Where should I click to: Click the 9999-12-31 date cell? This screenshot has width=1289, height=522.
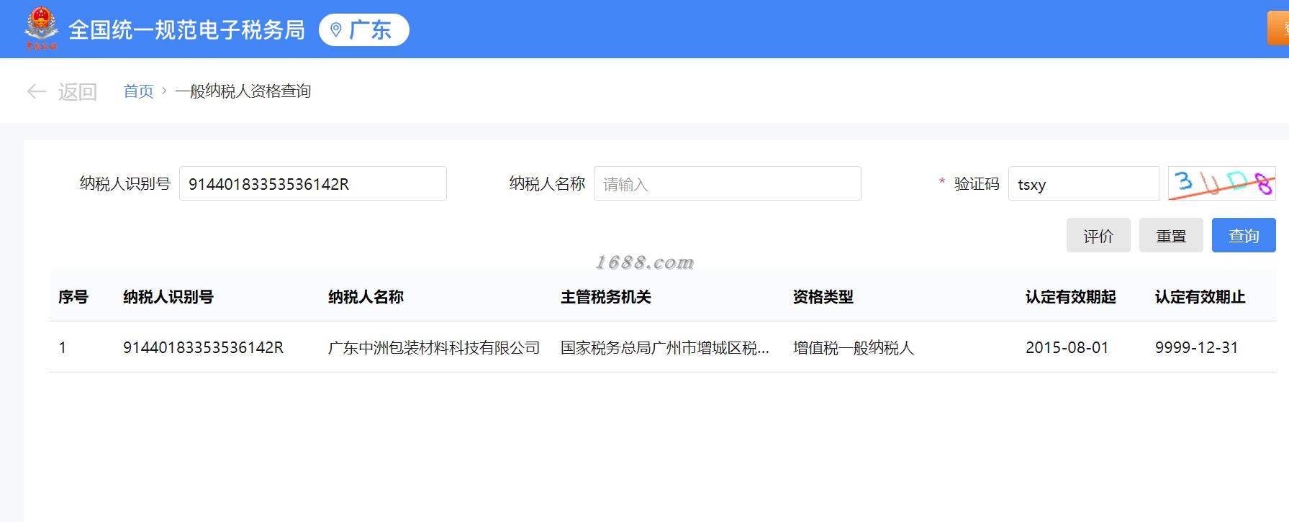coord(1196,347)
